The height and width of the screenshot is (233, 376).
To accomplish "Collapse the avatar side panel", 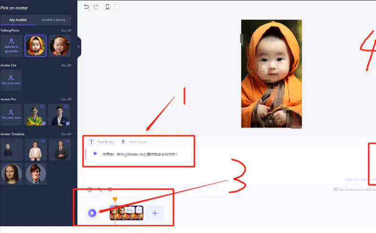I will point(78,47).
